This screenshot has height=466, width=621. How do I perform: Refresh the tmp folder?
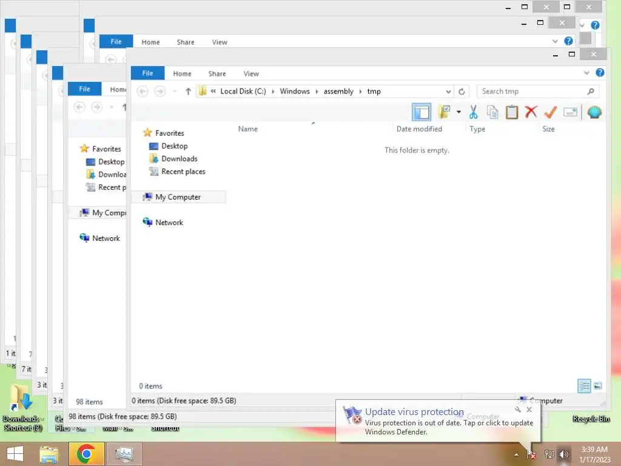[x=462, y=92]
